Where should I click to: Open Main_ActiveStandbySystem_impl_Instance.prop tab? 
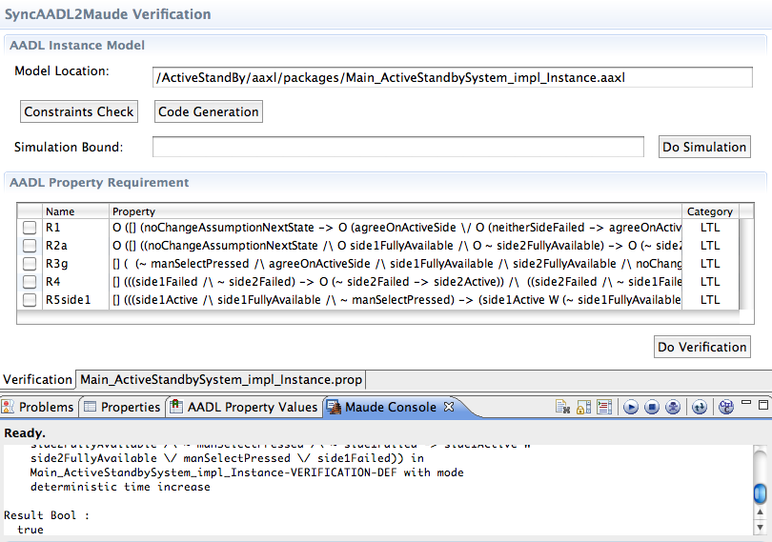click(221, 379)
